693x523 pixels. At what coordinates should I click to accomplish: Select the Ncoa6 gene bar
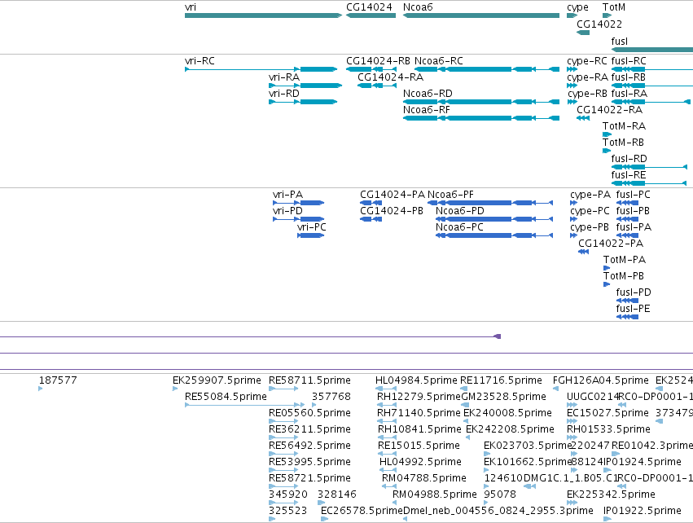click(x=481, y=15)
